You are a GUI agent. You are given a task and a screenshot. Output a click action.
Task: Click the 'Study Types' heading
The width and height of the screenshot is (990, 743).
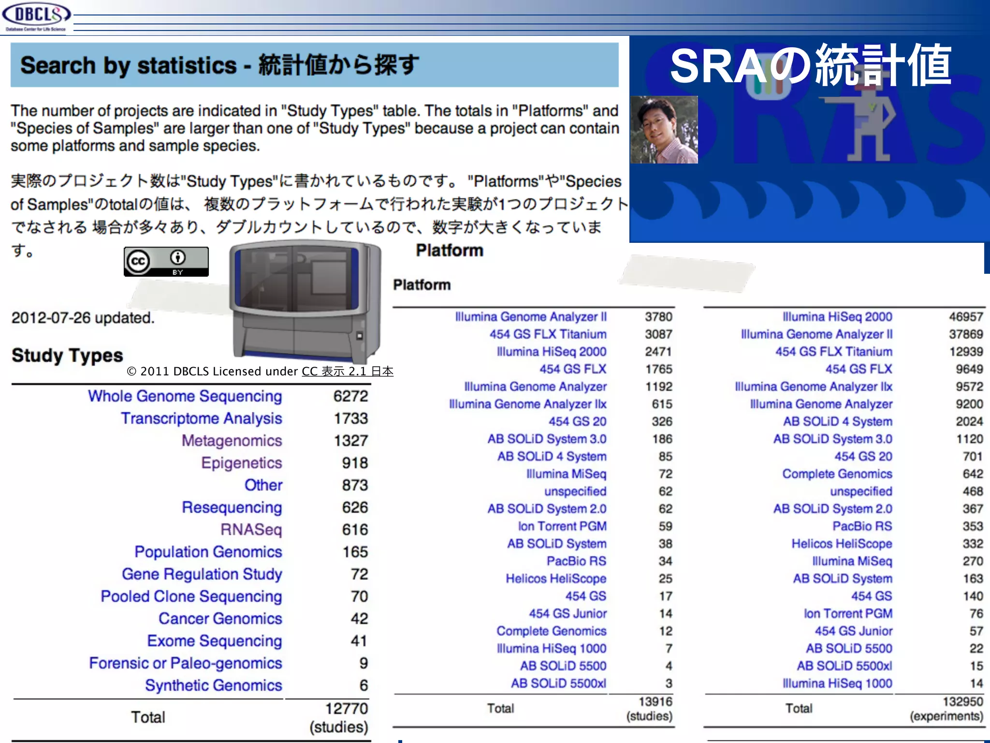coord(67,356)
